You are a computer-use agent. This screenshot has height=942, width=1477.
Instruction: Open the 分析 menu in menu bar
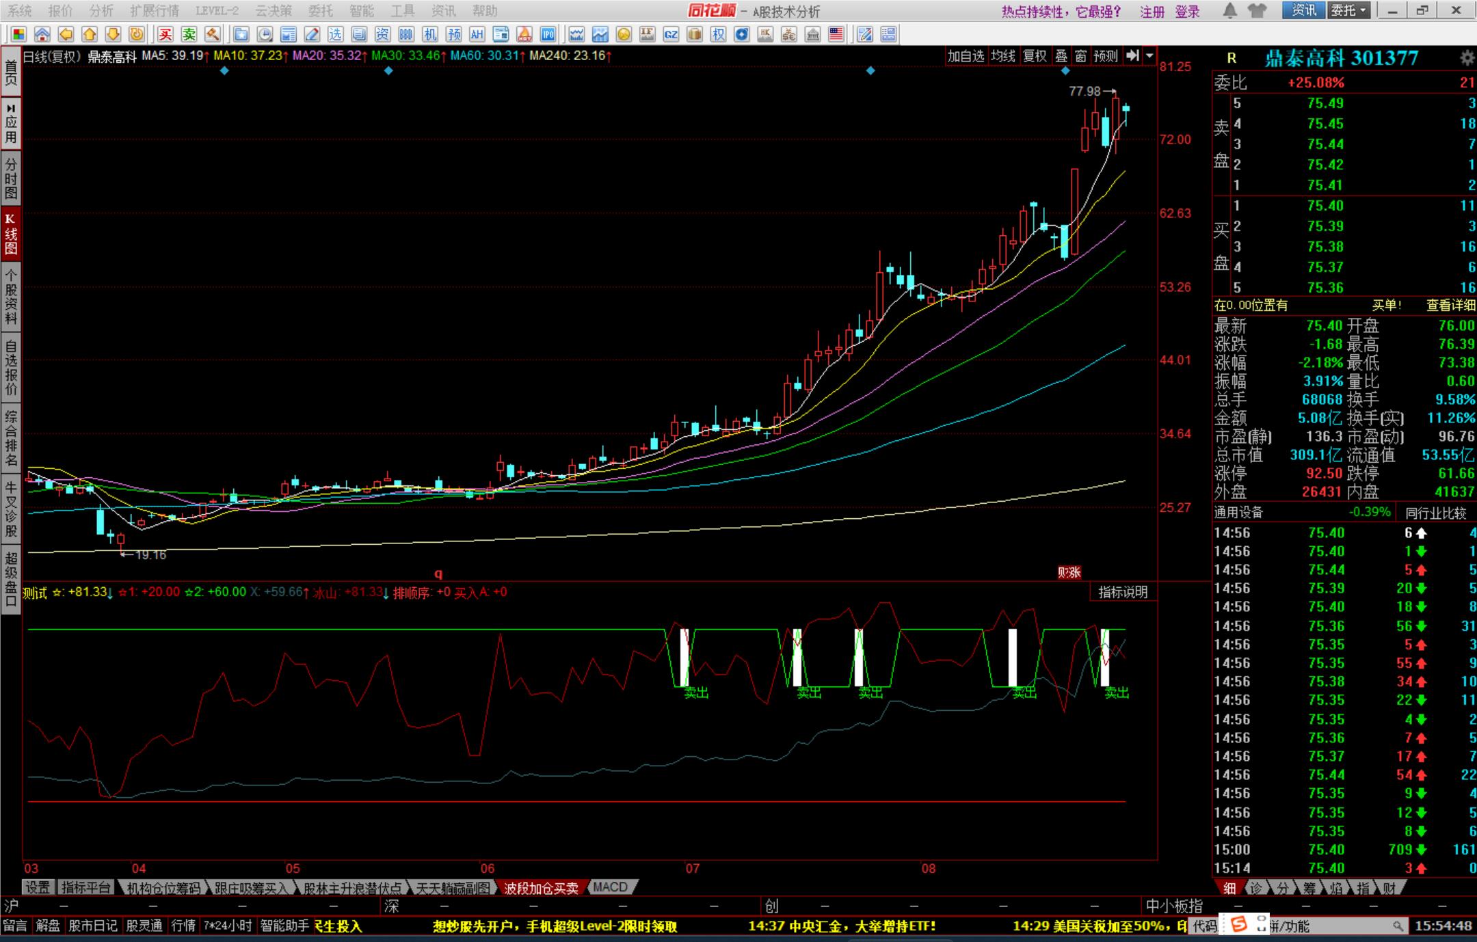click(101, 11)
